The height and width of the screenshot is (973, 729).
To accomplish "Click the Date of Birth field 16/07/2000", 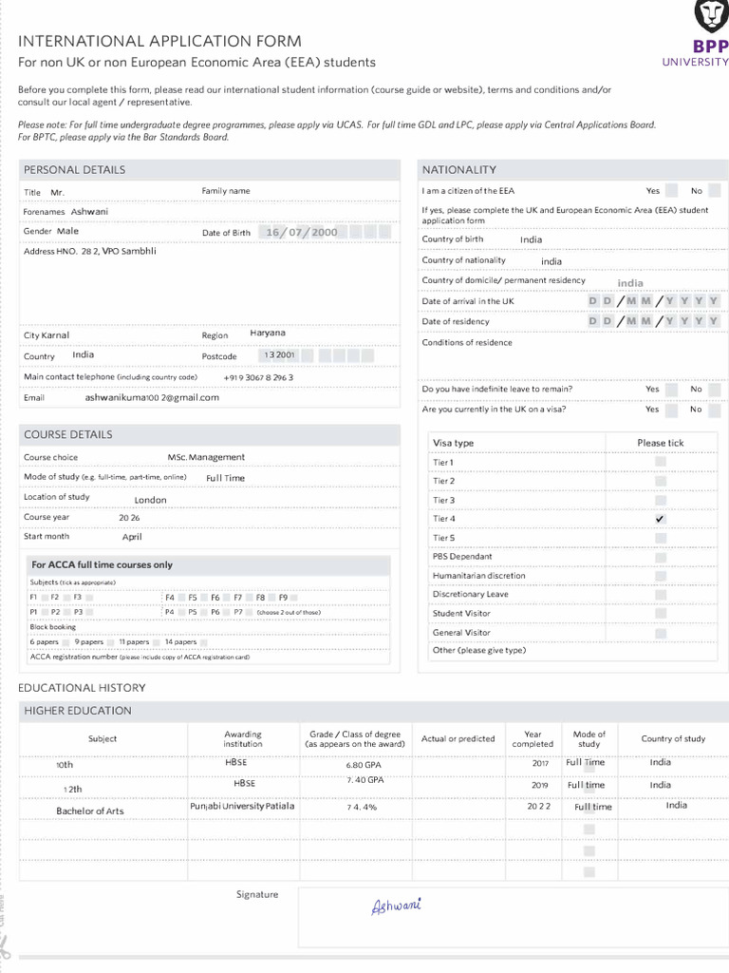I will 325,233.
